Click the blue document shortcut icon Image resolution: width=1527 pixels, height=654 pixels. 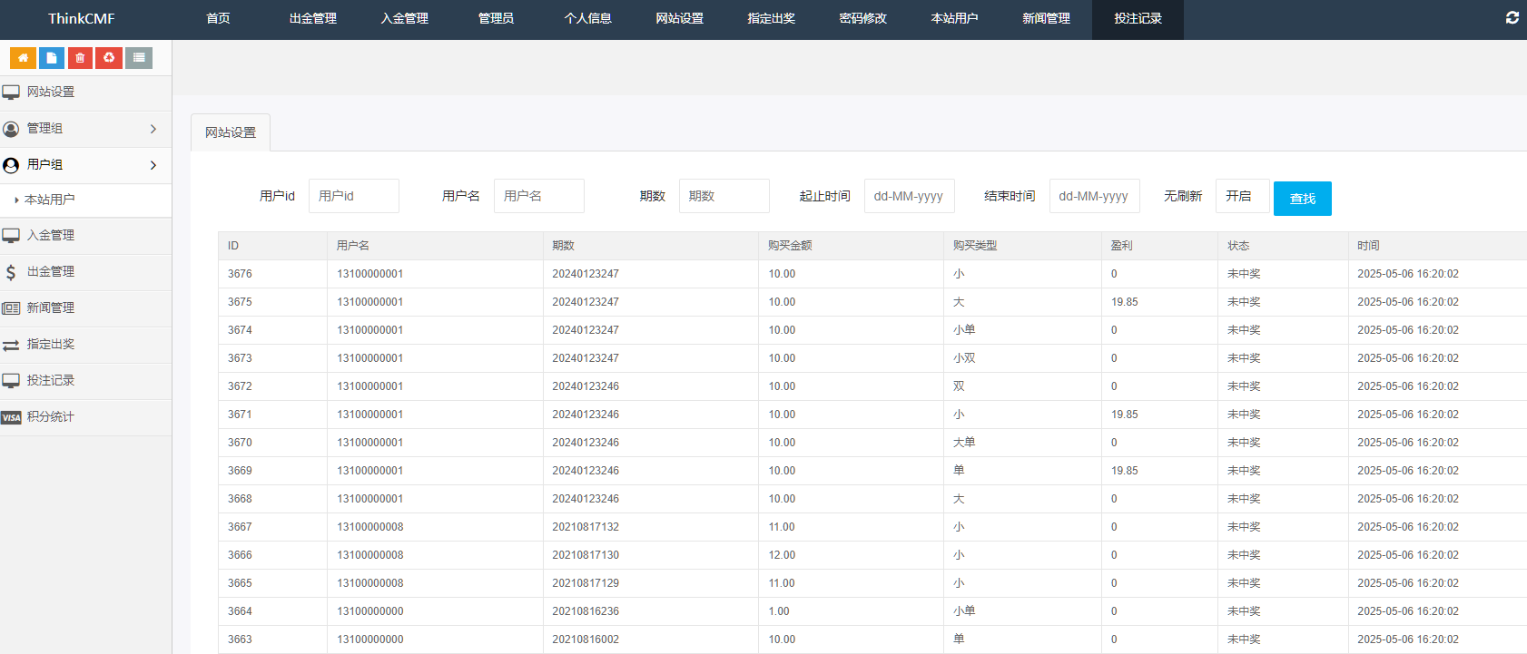(52, 58)
